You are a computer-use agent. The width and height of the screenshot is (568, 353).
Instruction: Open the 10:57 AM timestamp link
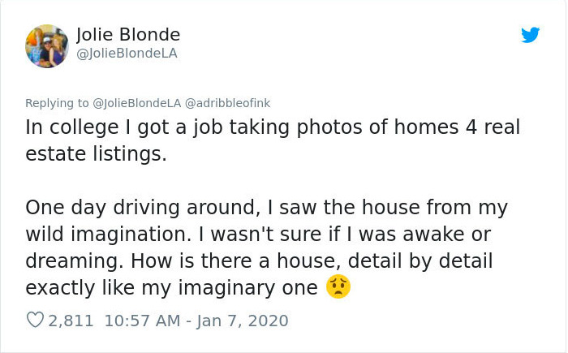tap(142, 321)
